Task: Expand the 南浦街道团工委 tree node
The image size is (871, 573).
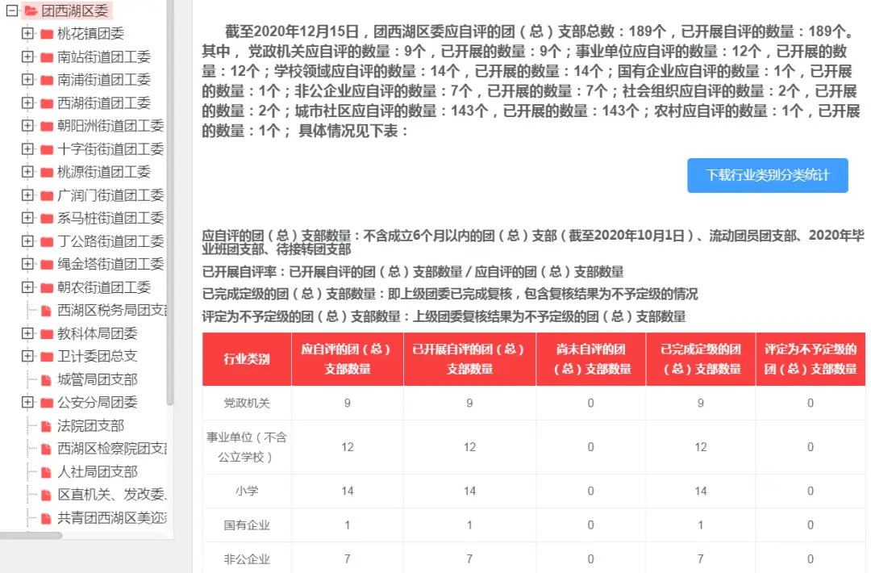Action: (x=27, y=80)
